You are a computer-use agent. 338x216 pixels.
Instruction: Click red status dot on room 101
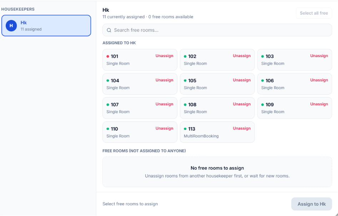coord(108,56)
